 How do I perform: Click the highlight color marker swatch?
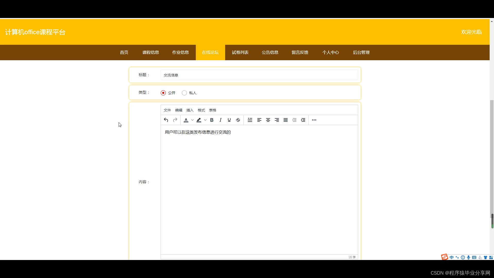point(199,120)
